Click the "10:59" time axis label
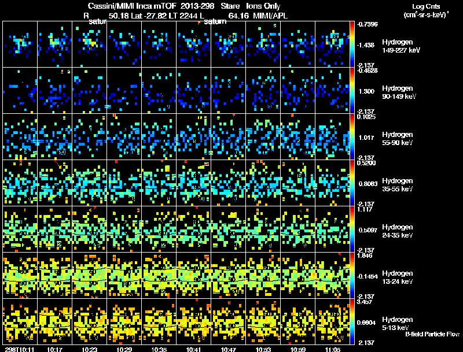This screenshot has width=463, height=352. 298,349
